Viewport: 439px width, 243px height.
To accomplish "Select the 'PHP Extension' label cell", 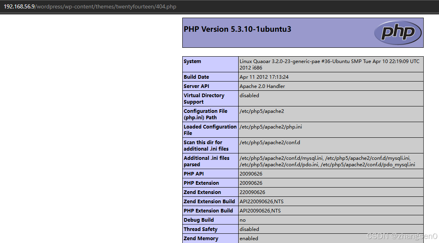I will pos(210,183).
